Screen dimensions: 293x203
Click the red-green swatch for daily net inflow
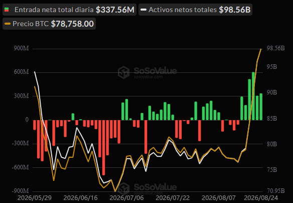point(7,10)
